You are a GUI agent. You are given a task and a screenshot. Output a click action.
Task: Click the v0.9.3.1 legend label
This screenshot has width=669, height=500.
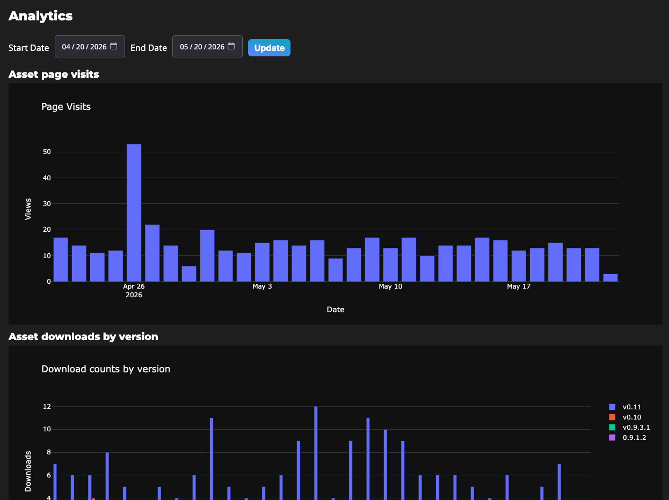tap(636, 428)
